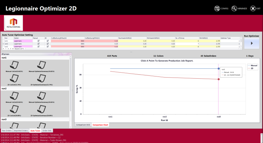Viewport: 263px width, 143px height.
Task: Show the Comparison Chart tab
Action: coord(100,125)
